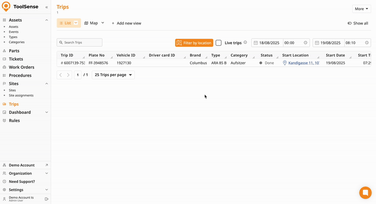The height and width of the screenshot is (204, 376).
Task: Go to the next page arrow
Action: 68,75
